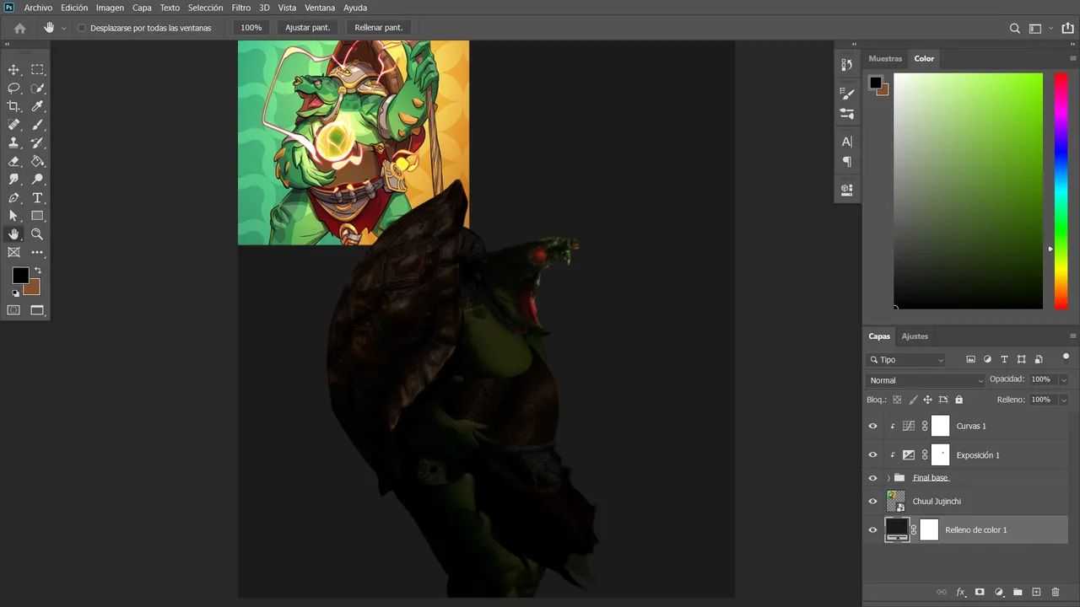Select the Eyedropper tool
This screenshot has height=607, width=1080.
(x=37, y=106)
